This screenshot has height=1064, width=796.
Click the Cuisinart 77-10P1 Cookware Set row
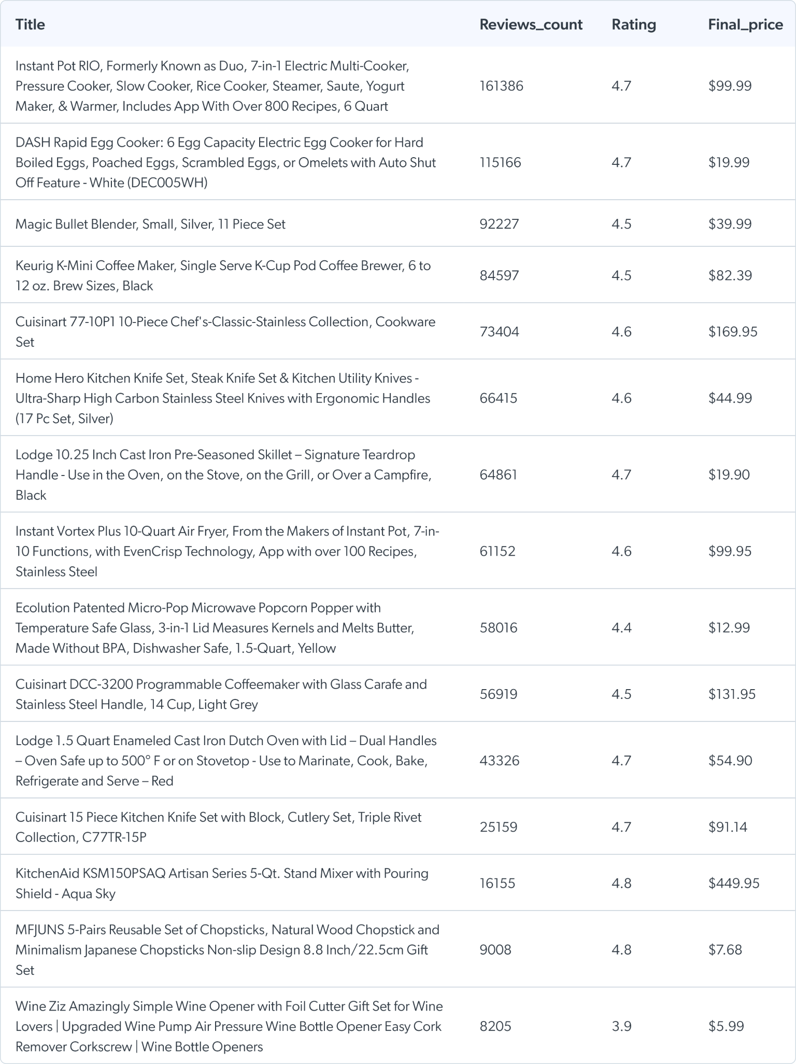(x=225, y=332)
